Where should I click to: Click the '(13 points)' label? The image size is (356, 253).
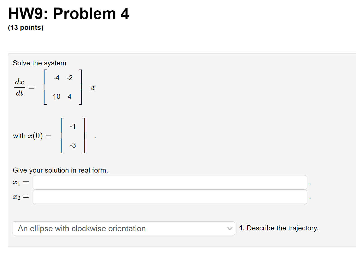click(x=25, y=27)
